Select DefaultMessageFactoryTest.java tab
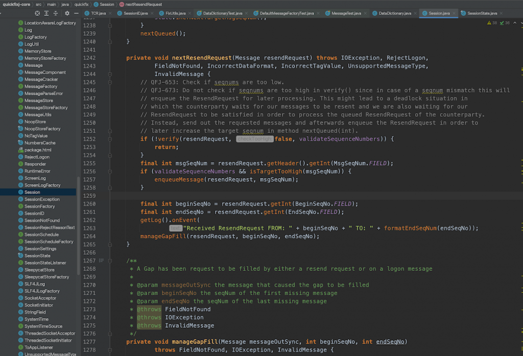 (287, 13)
